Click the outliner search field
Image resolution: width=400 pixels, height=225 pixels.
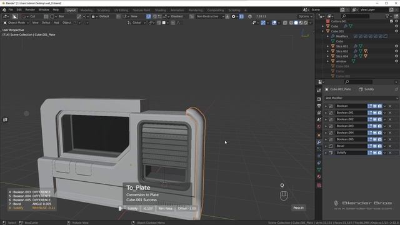[356, 16]
